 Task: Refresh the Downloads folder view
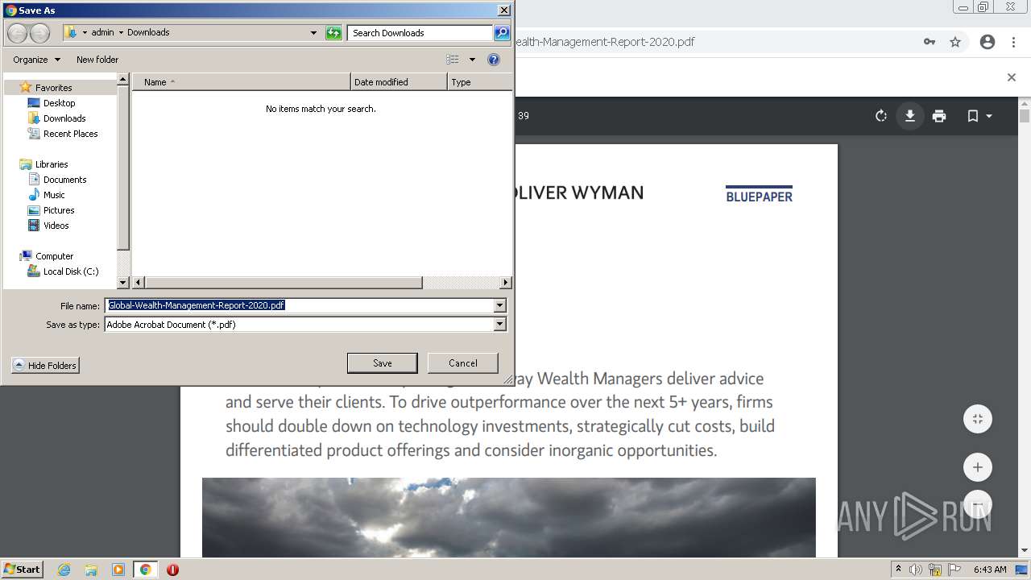pos(333,33)
